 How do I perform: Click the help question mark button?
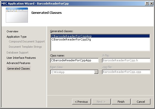pos(147,3)
